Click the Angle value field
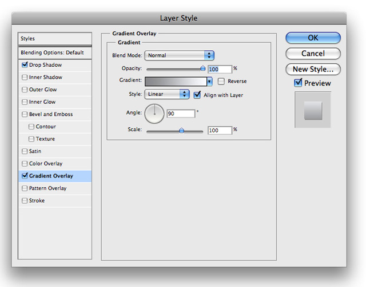Screen dimensions: 366x287 coord(181,114)
